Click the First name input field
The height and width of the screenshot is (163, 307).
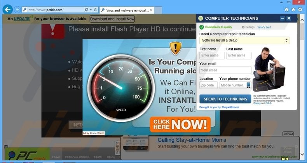pyautogui.click(x=212, y=56)
